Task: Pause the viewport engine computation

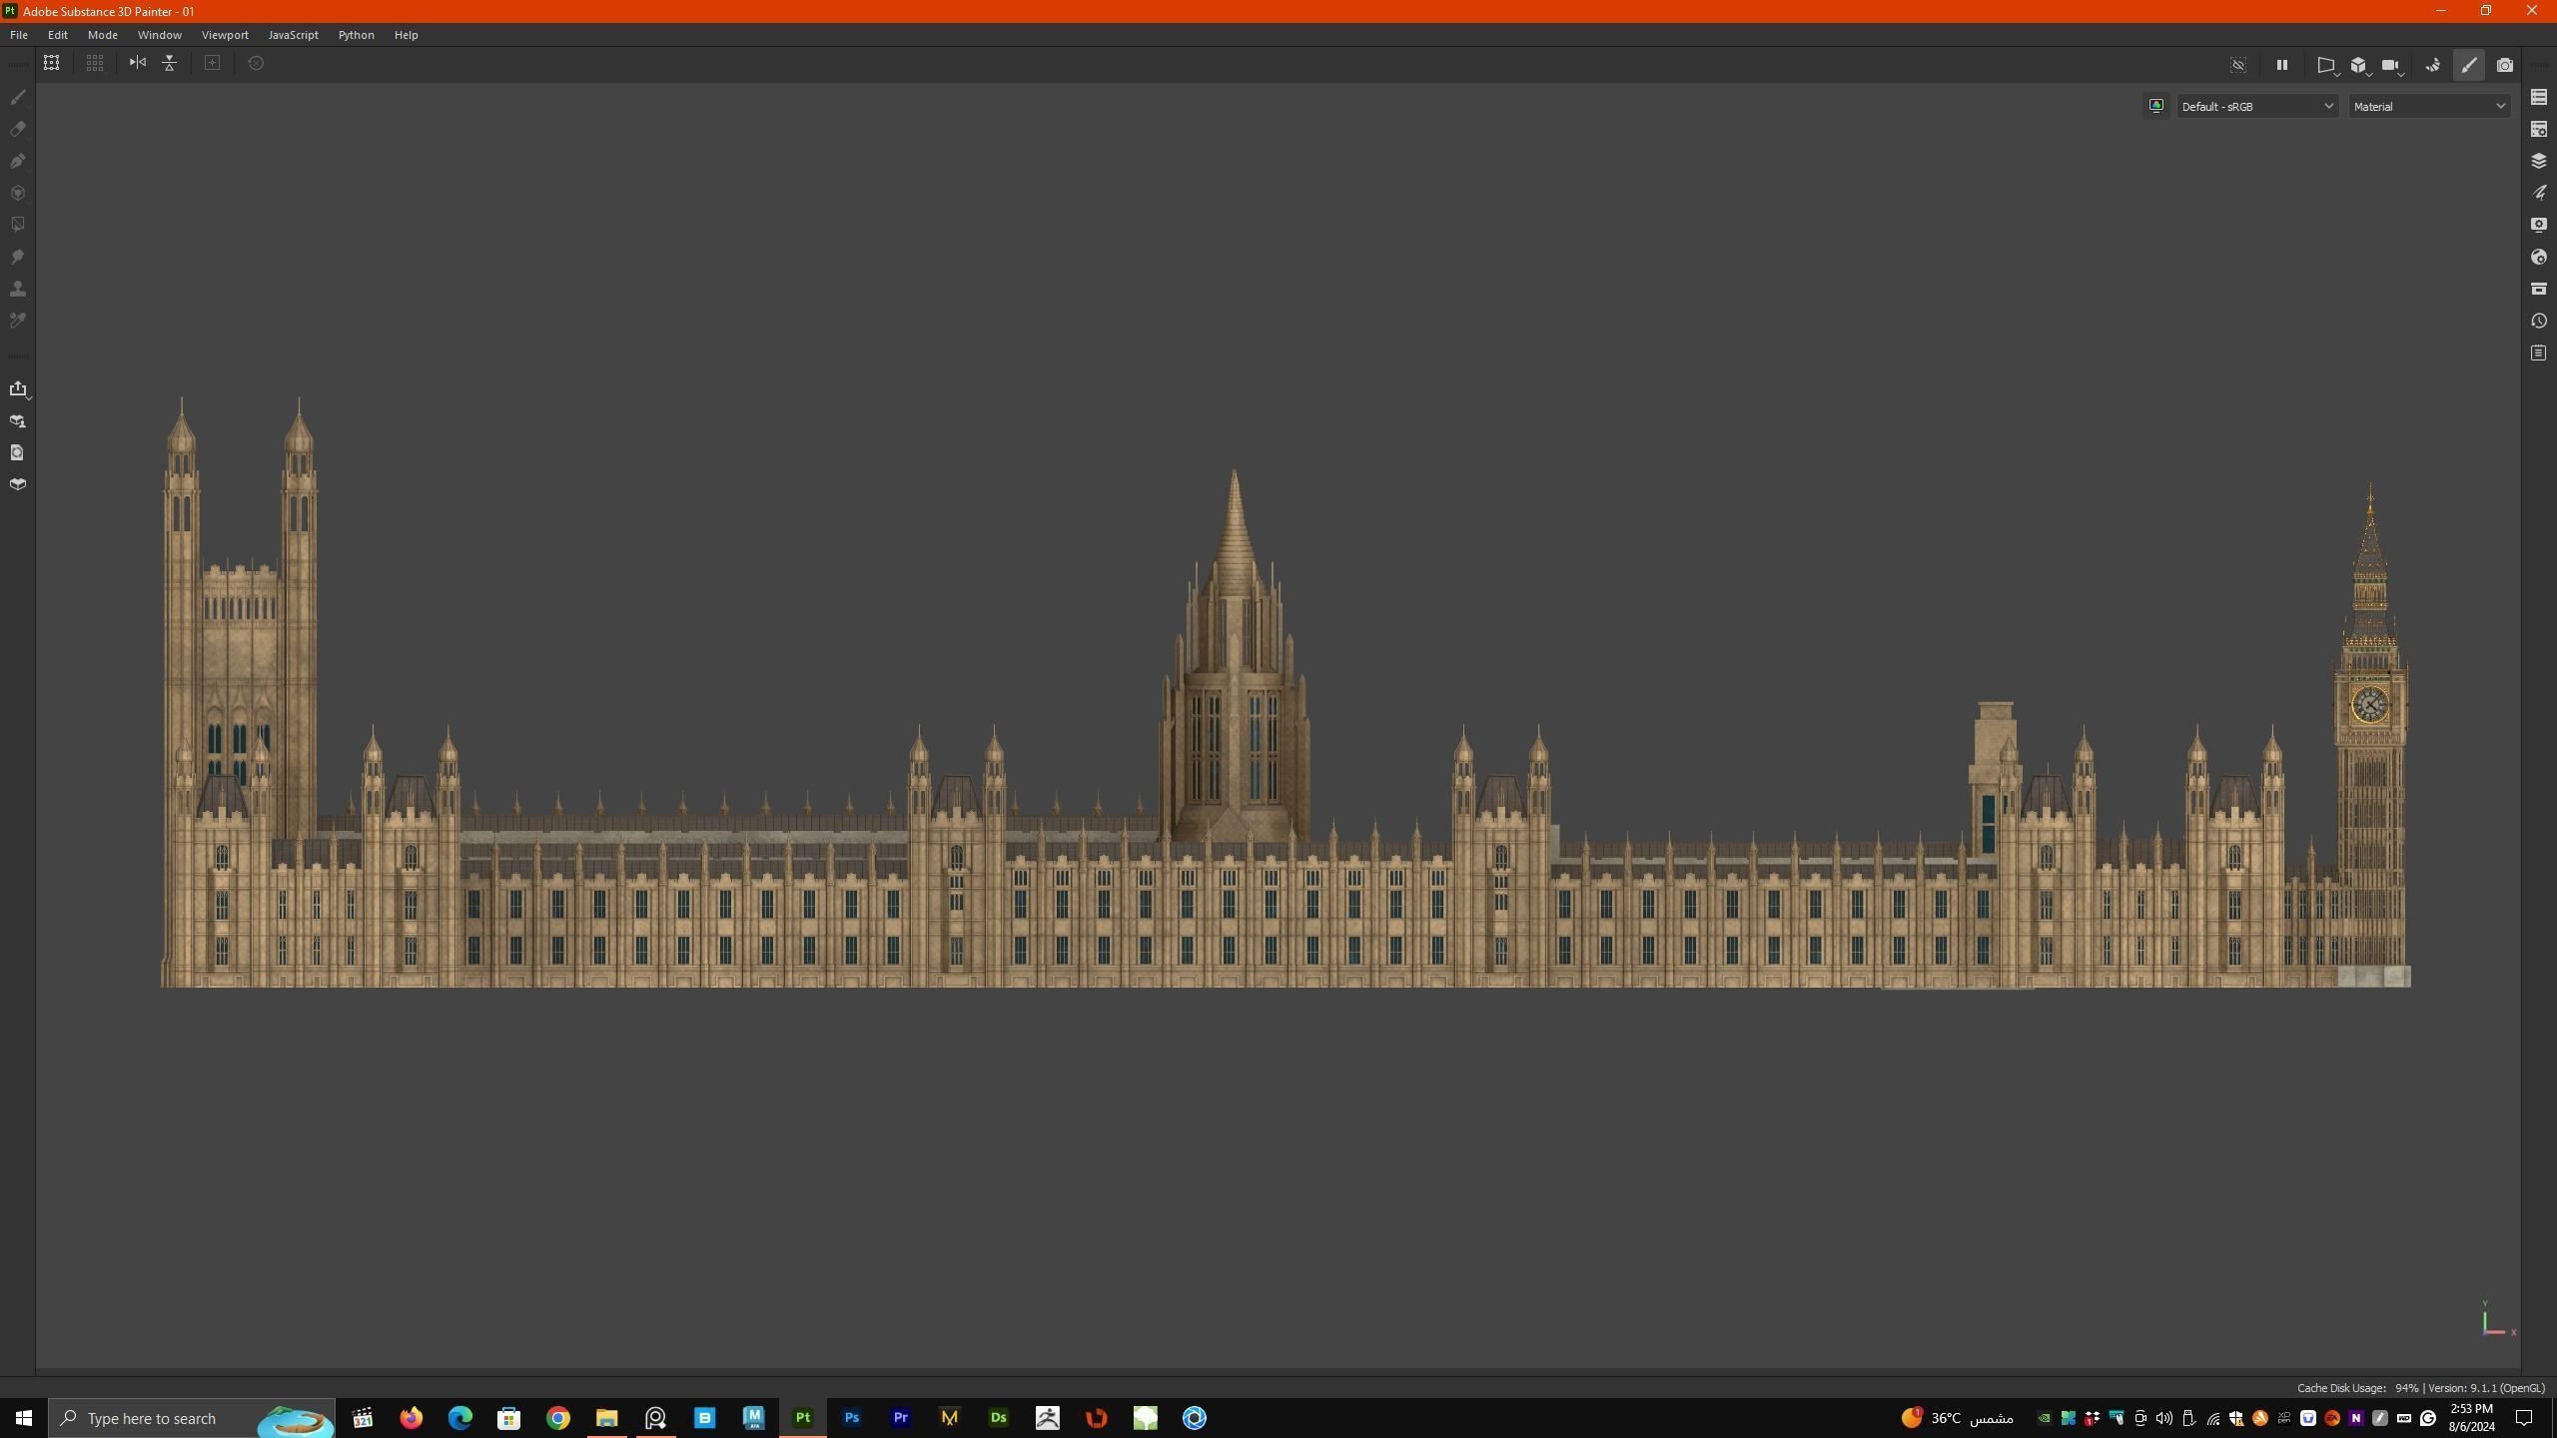Action: pos(2282,65)
